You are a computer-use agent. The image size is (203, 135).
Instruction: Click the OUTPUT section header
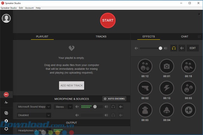71,123
